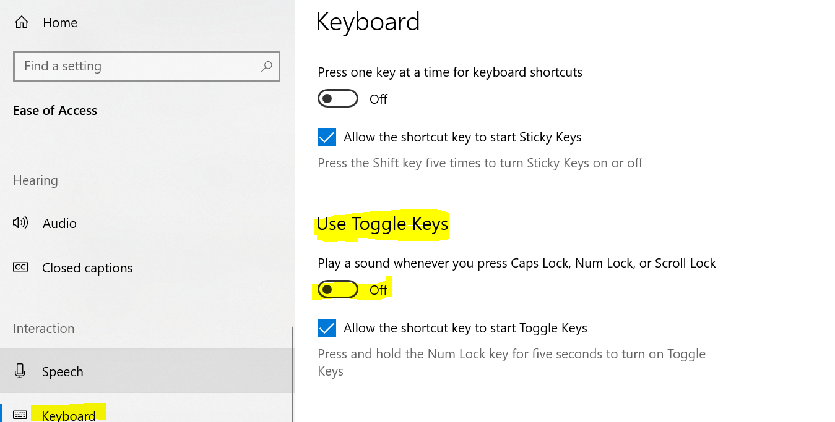Uncheck 'Allow the shortcut key to start Sticky Keys'
The image size is (835, 422).
pos(326,137)
